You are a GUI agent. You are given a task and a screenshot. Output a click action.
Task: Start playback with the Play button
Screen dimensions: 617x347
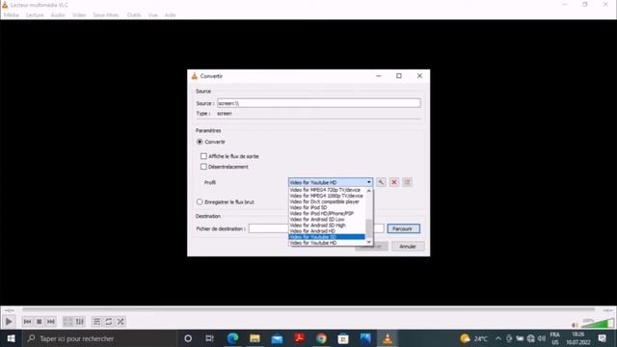point(9,321)
